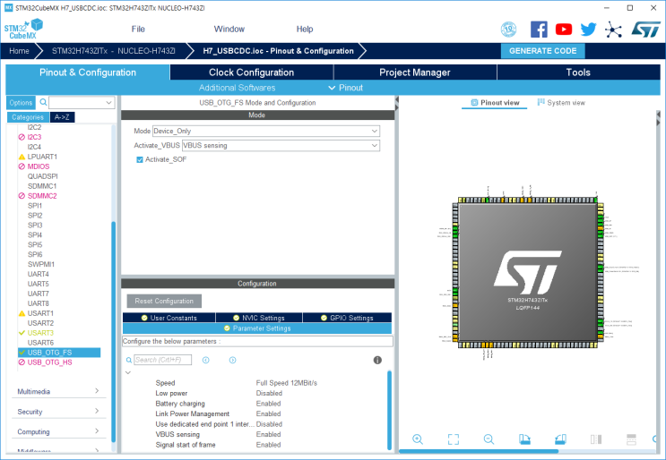Click the disabled icon next to SDMMC2
This screenshot has height=460, width=666.
pyautogui.click(x=22, y=196)
